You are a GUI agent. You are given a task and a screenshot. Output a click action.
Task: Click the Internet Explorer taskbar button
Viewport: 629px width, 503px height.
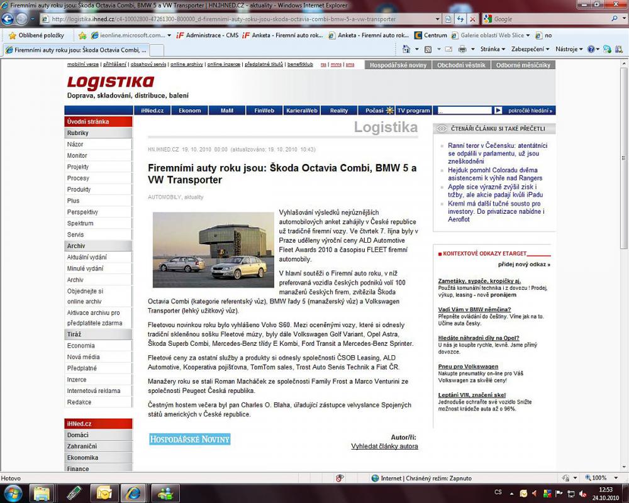[x=133, y=493]
